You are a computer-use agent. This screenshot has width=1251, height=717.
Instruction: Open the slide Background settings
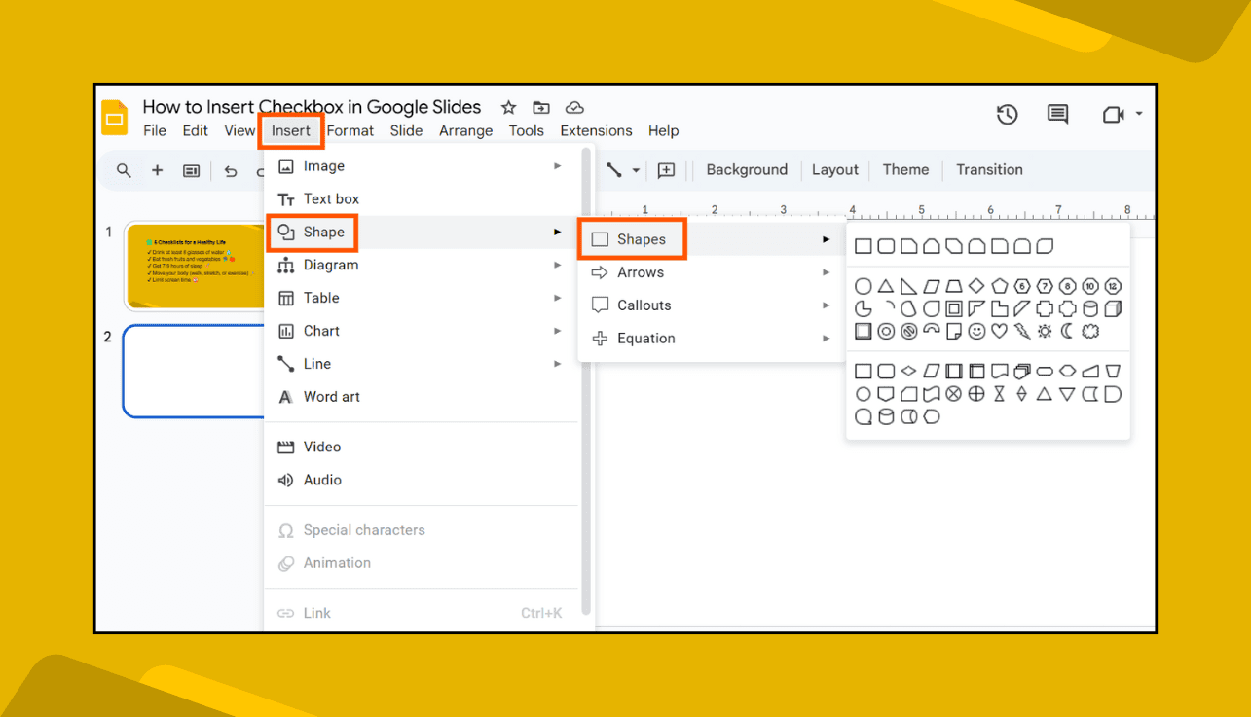[x=746, y=169]
